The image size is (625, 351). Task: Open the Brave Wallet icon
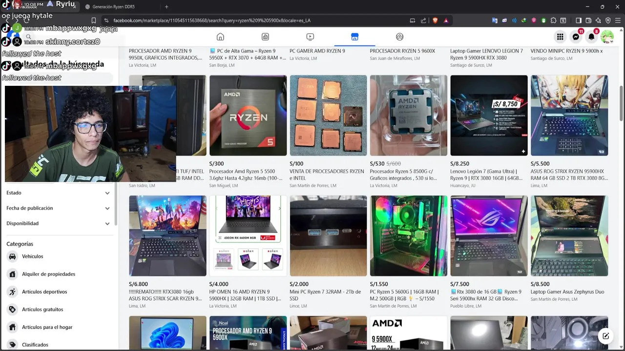point(588,20)
